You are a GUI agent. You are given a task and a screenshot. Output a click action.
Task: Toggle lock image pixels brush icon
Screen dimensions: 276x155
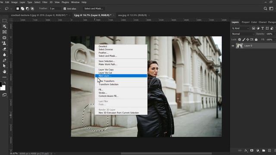244,40
